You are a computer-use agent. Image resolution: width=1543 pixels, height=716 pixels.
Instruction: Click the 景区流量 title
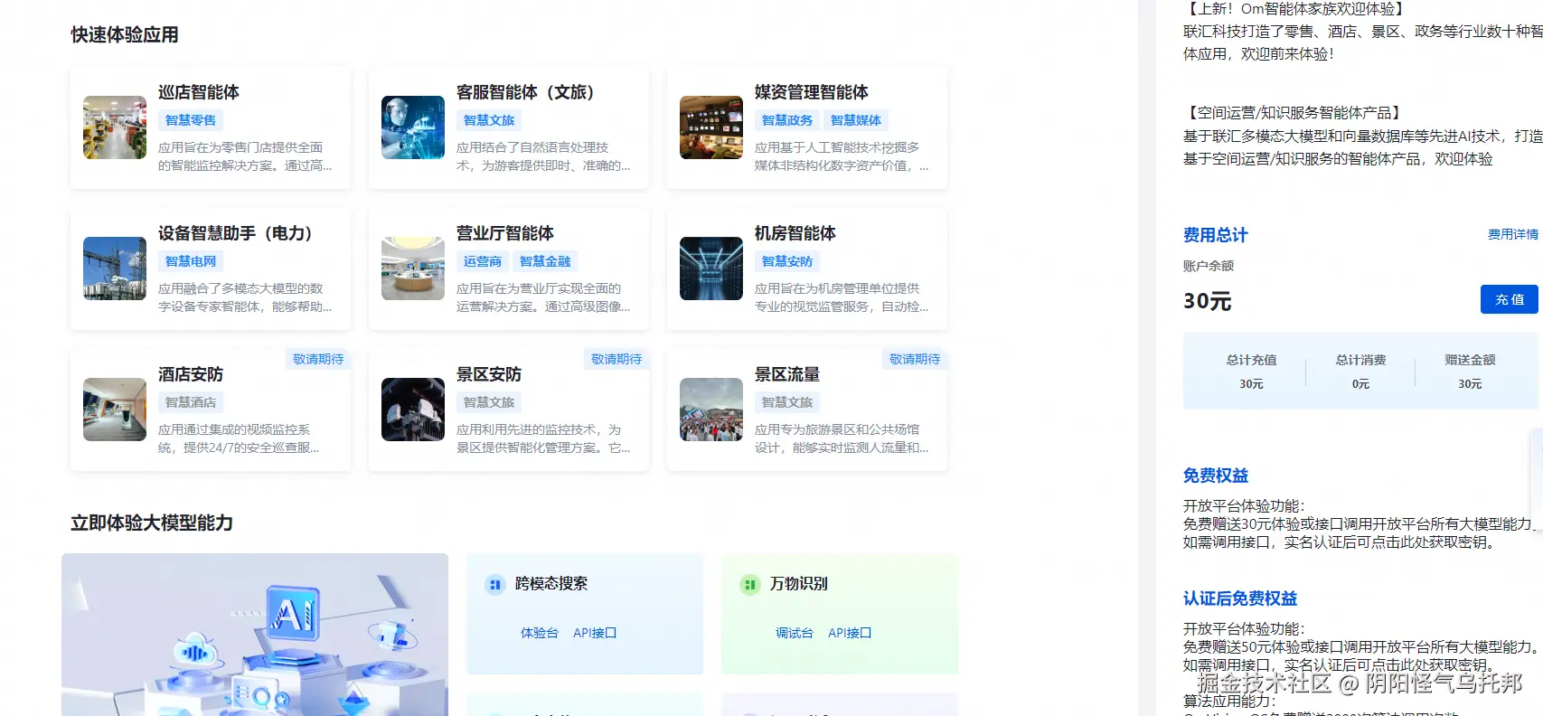(787, 374)
